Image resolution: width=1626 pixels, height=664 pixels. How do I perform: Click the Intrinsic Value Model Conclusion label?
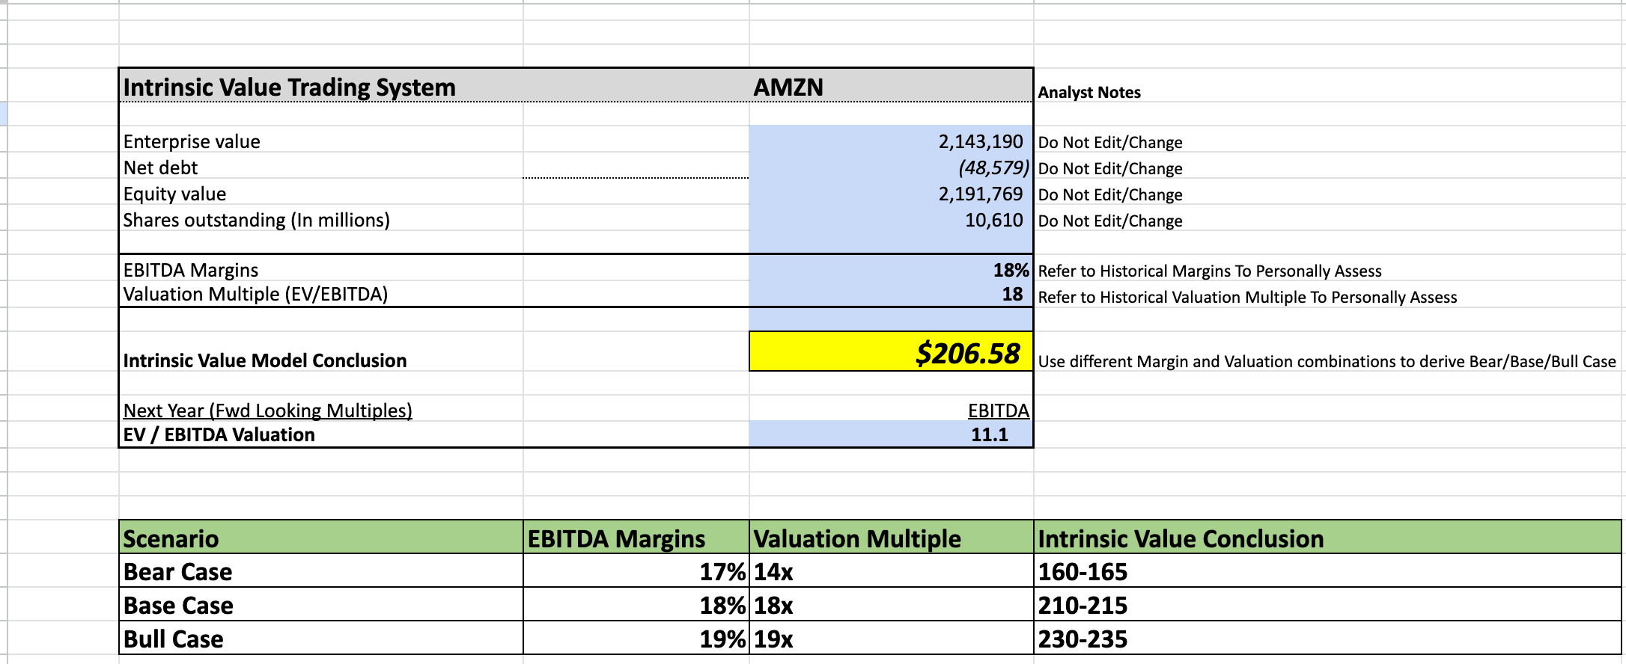click(265, 361)
